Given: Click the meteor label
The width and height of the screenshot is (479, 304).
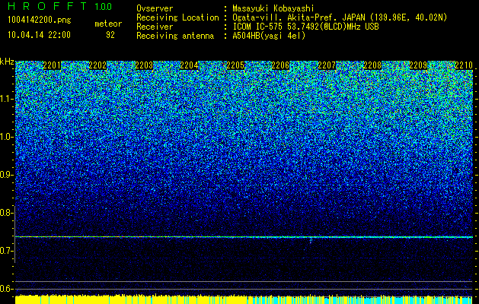Looking at the screenshot, I should (108, 24).
